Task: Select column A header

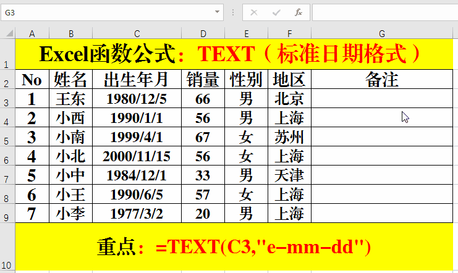Action: (32, 33)
